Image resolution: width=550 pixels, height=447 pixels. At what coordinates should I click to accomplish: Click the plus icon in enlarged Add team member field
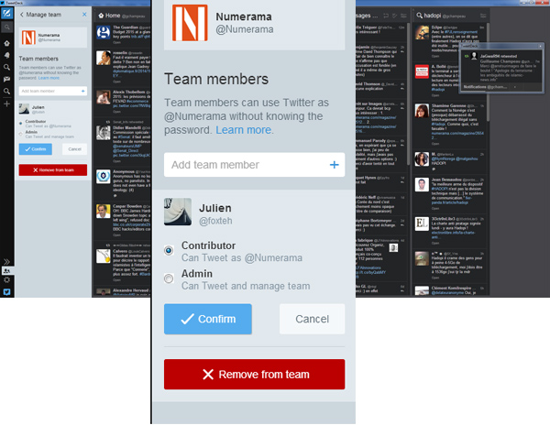pos(334,165)
